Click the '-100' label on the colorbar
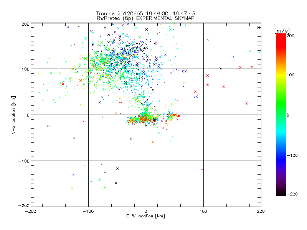 pyautogui.click(x=292, y=155)
